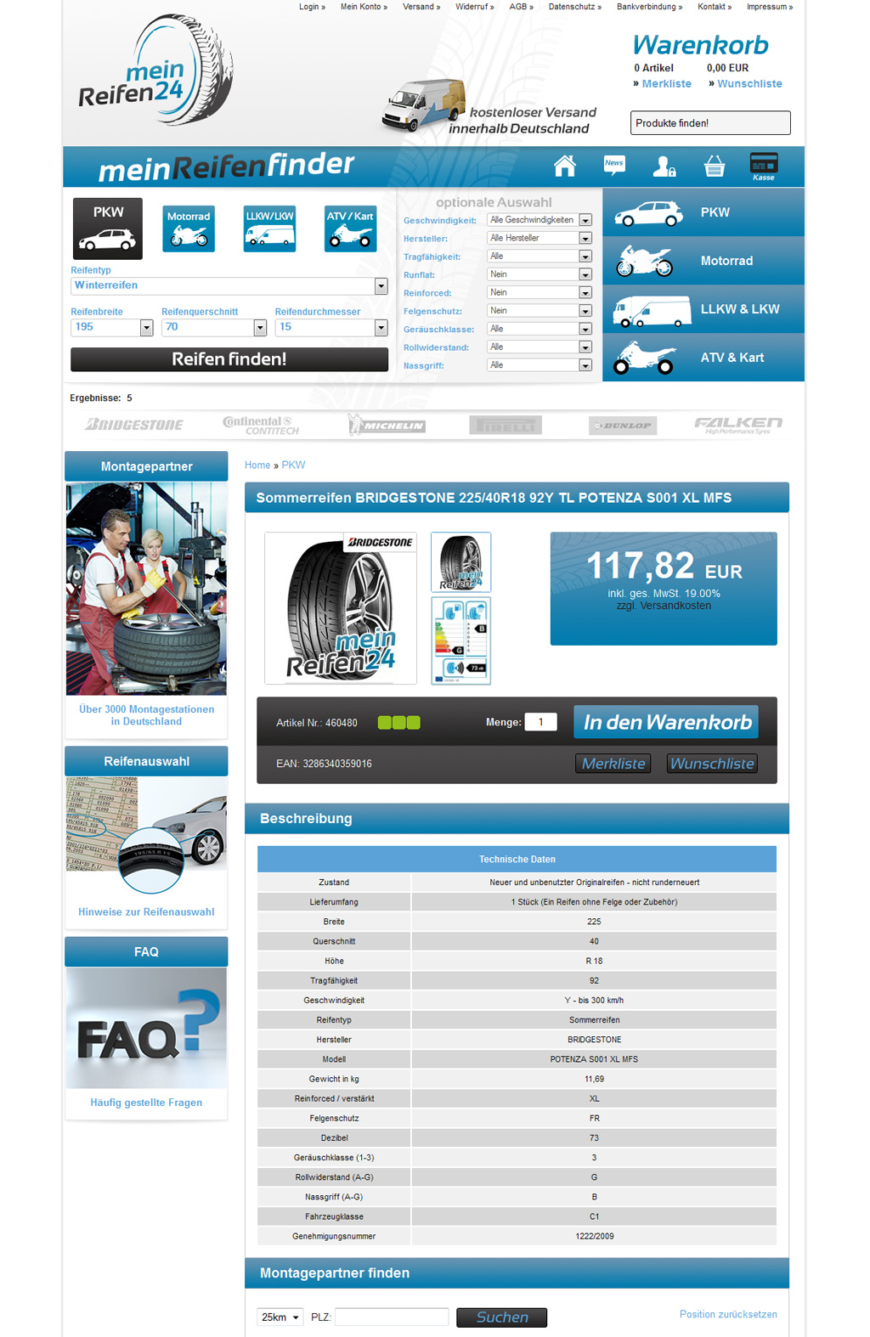The height and width of the screenshot is (1337, 870).
Task: Open Bankverbindung in the top menu
Action: [x=649, y=7]
